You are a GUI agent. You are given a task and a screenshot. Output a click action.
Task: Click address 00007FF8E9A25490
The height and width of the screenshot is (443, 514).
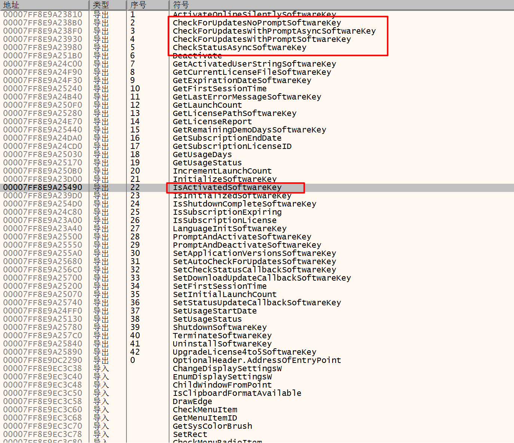pyautogui.click(x=43, y=187)
